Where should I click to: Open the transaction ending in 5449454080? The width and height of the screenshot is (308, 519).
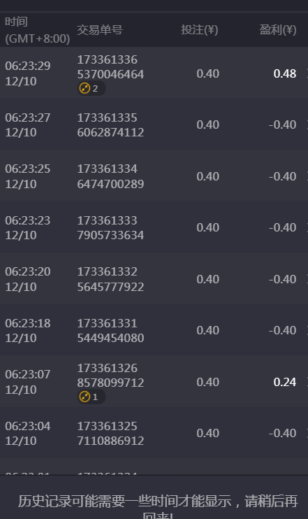click(x=154, y=330)
